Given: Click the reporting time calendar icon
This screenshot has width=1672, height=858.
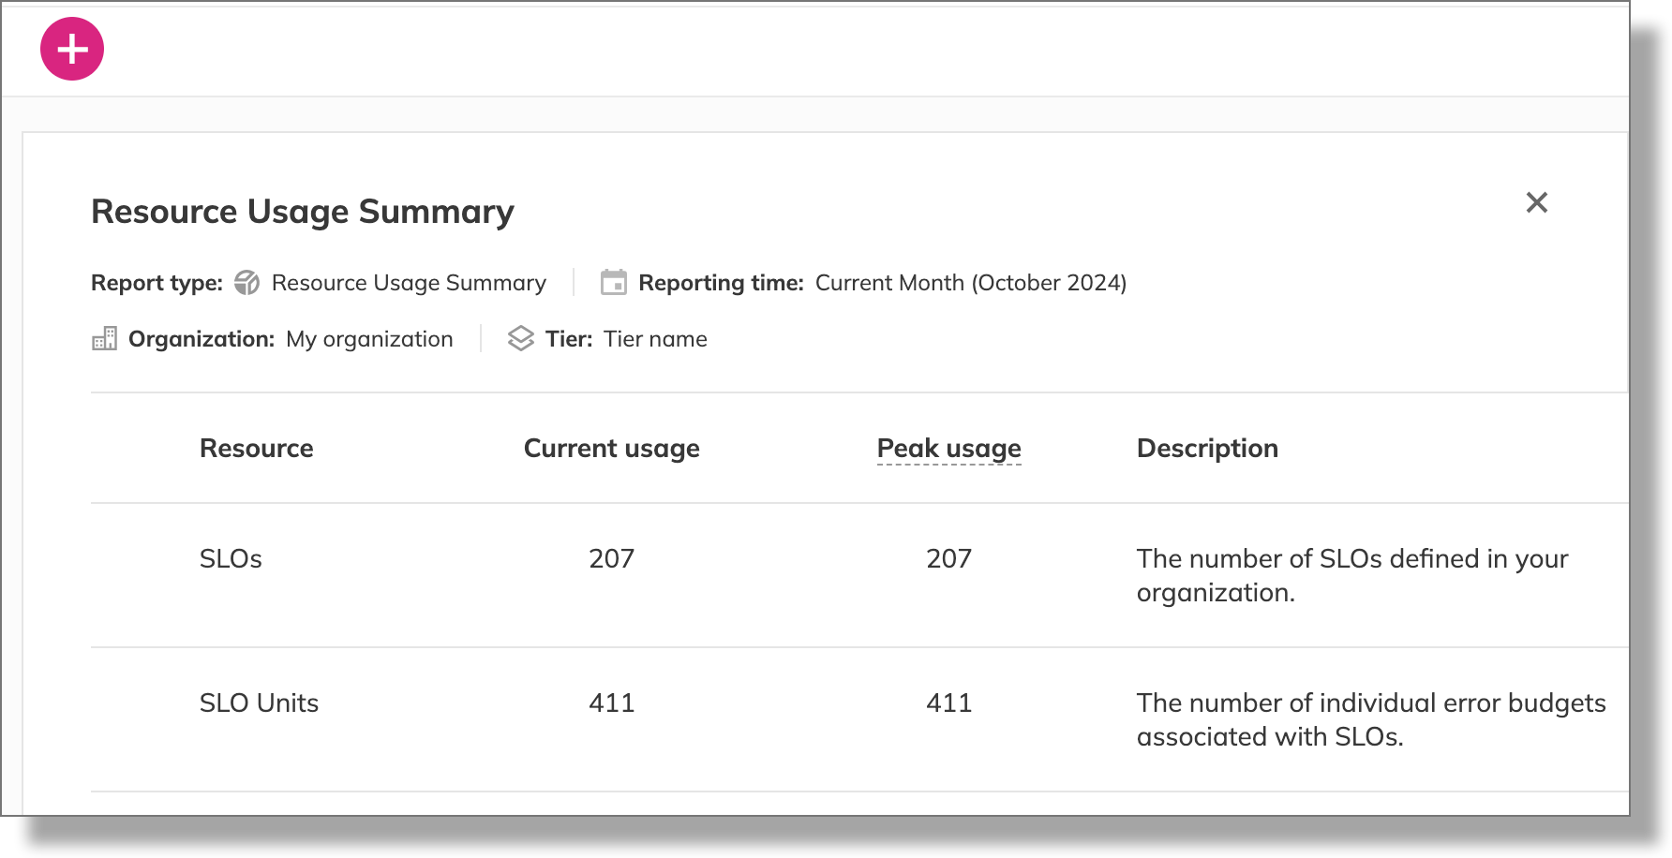Looking at the screenshot, I should pyautogui.click(x=614, y=282).
